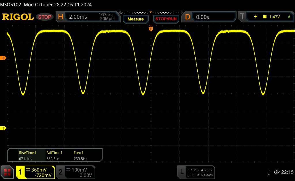This screenshot has height=181, width=295.
Task: Click the channel 2 DC coupling icon
Action: coord(68,170)
